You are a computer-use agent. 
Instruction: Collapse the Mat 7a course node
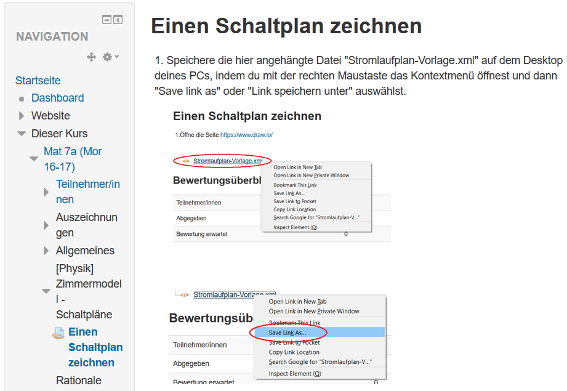34,159
